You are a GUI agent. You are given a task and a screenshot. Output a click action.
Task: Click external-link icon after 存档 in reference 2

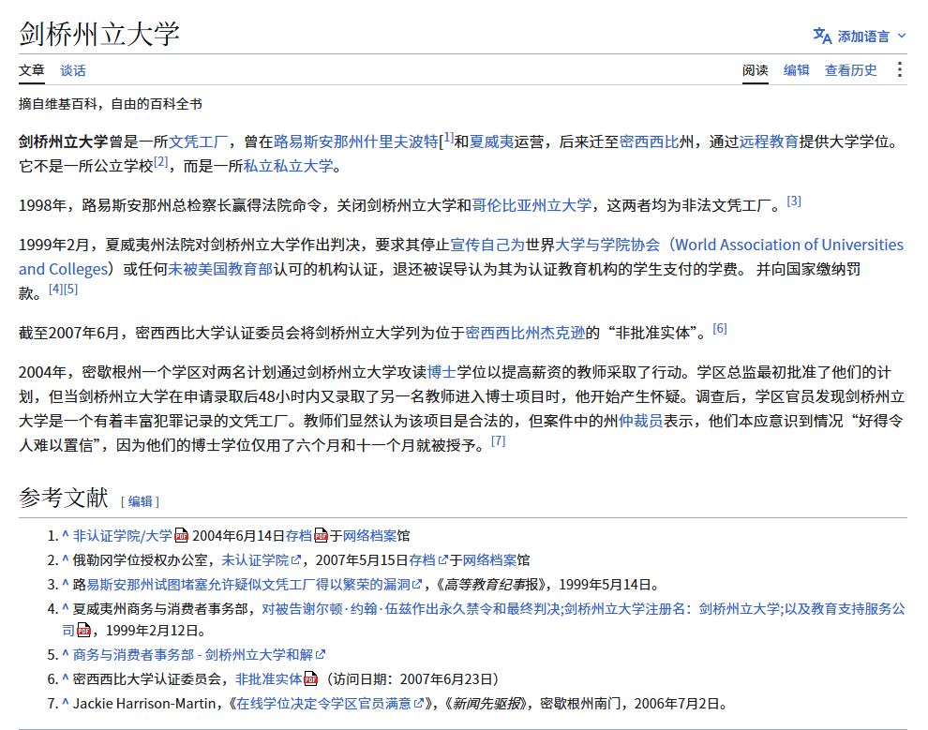pos(442,559)
